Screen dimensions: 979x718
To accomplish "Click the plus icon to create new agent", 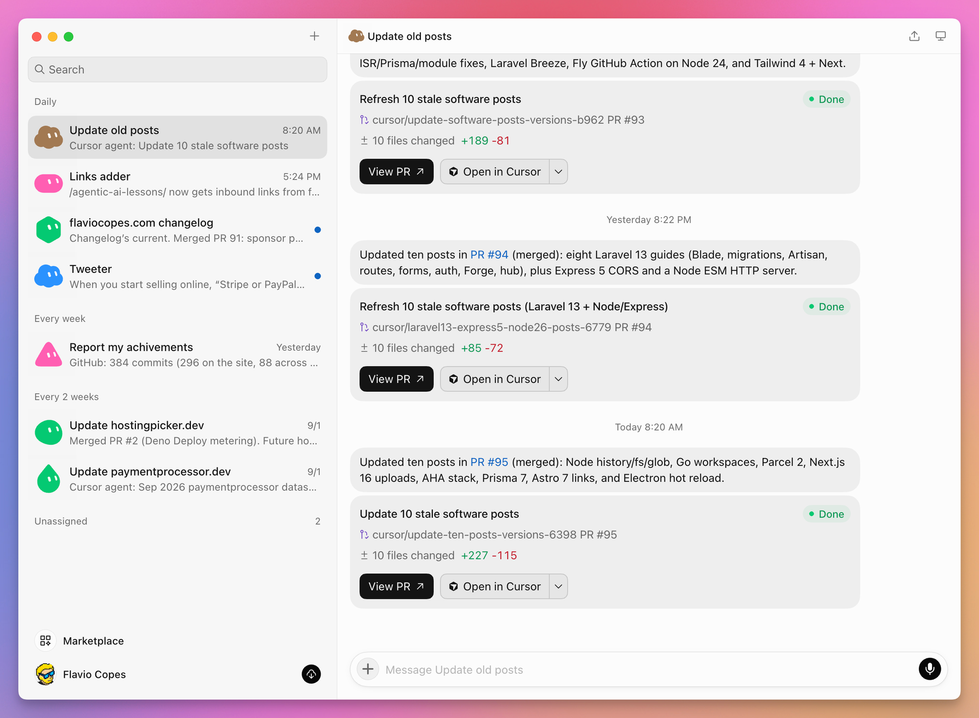I will point(314,36).
